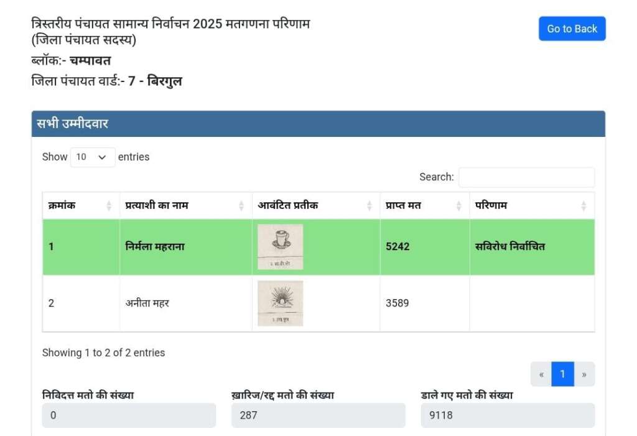
Task: Click the Search input field
Action: point(526,177)
